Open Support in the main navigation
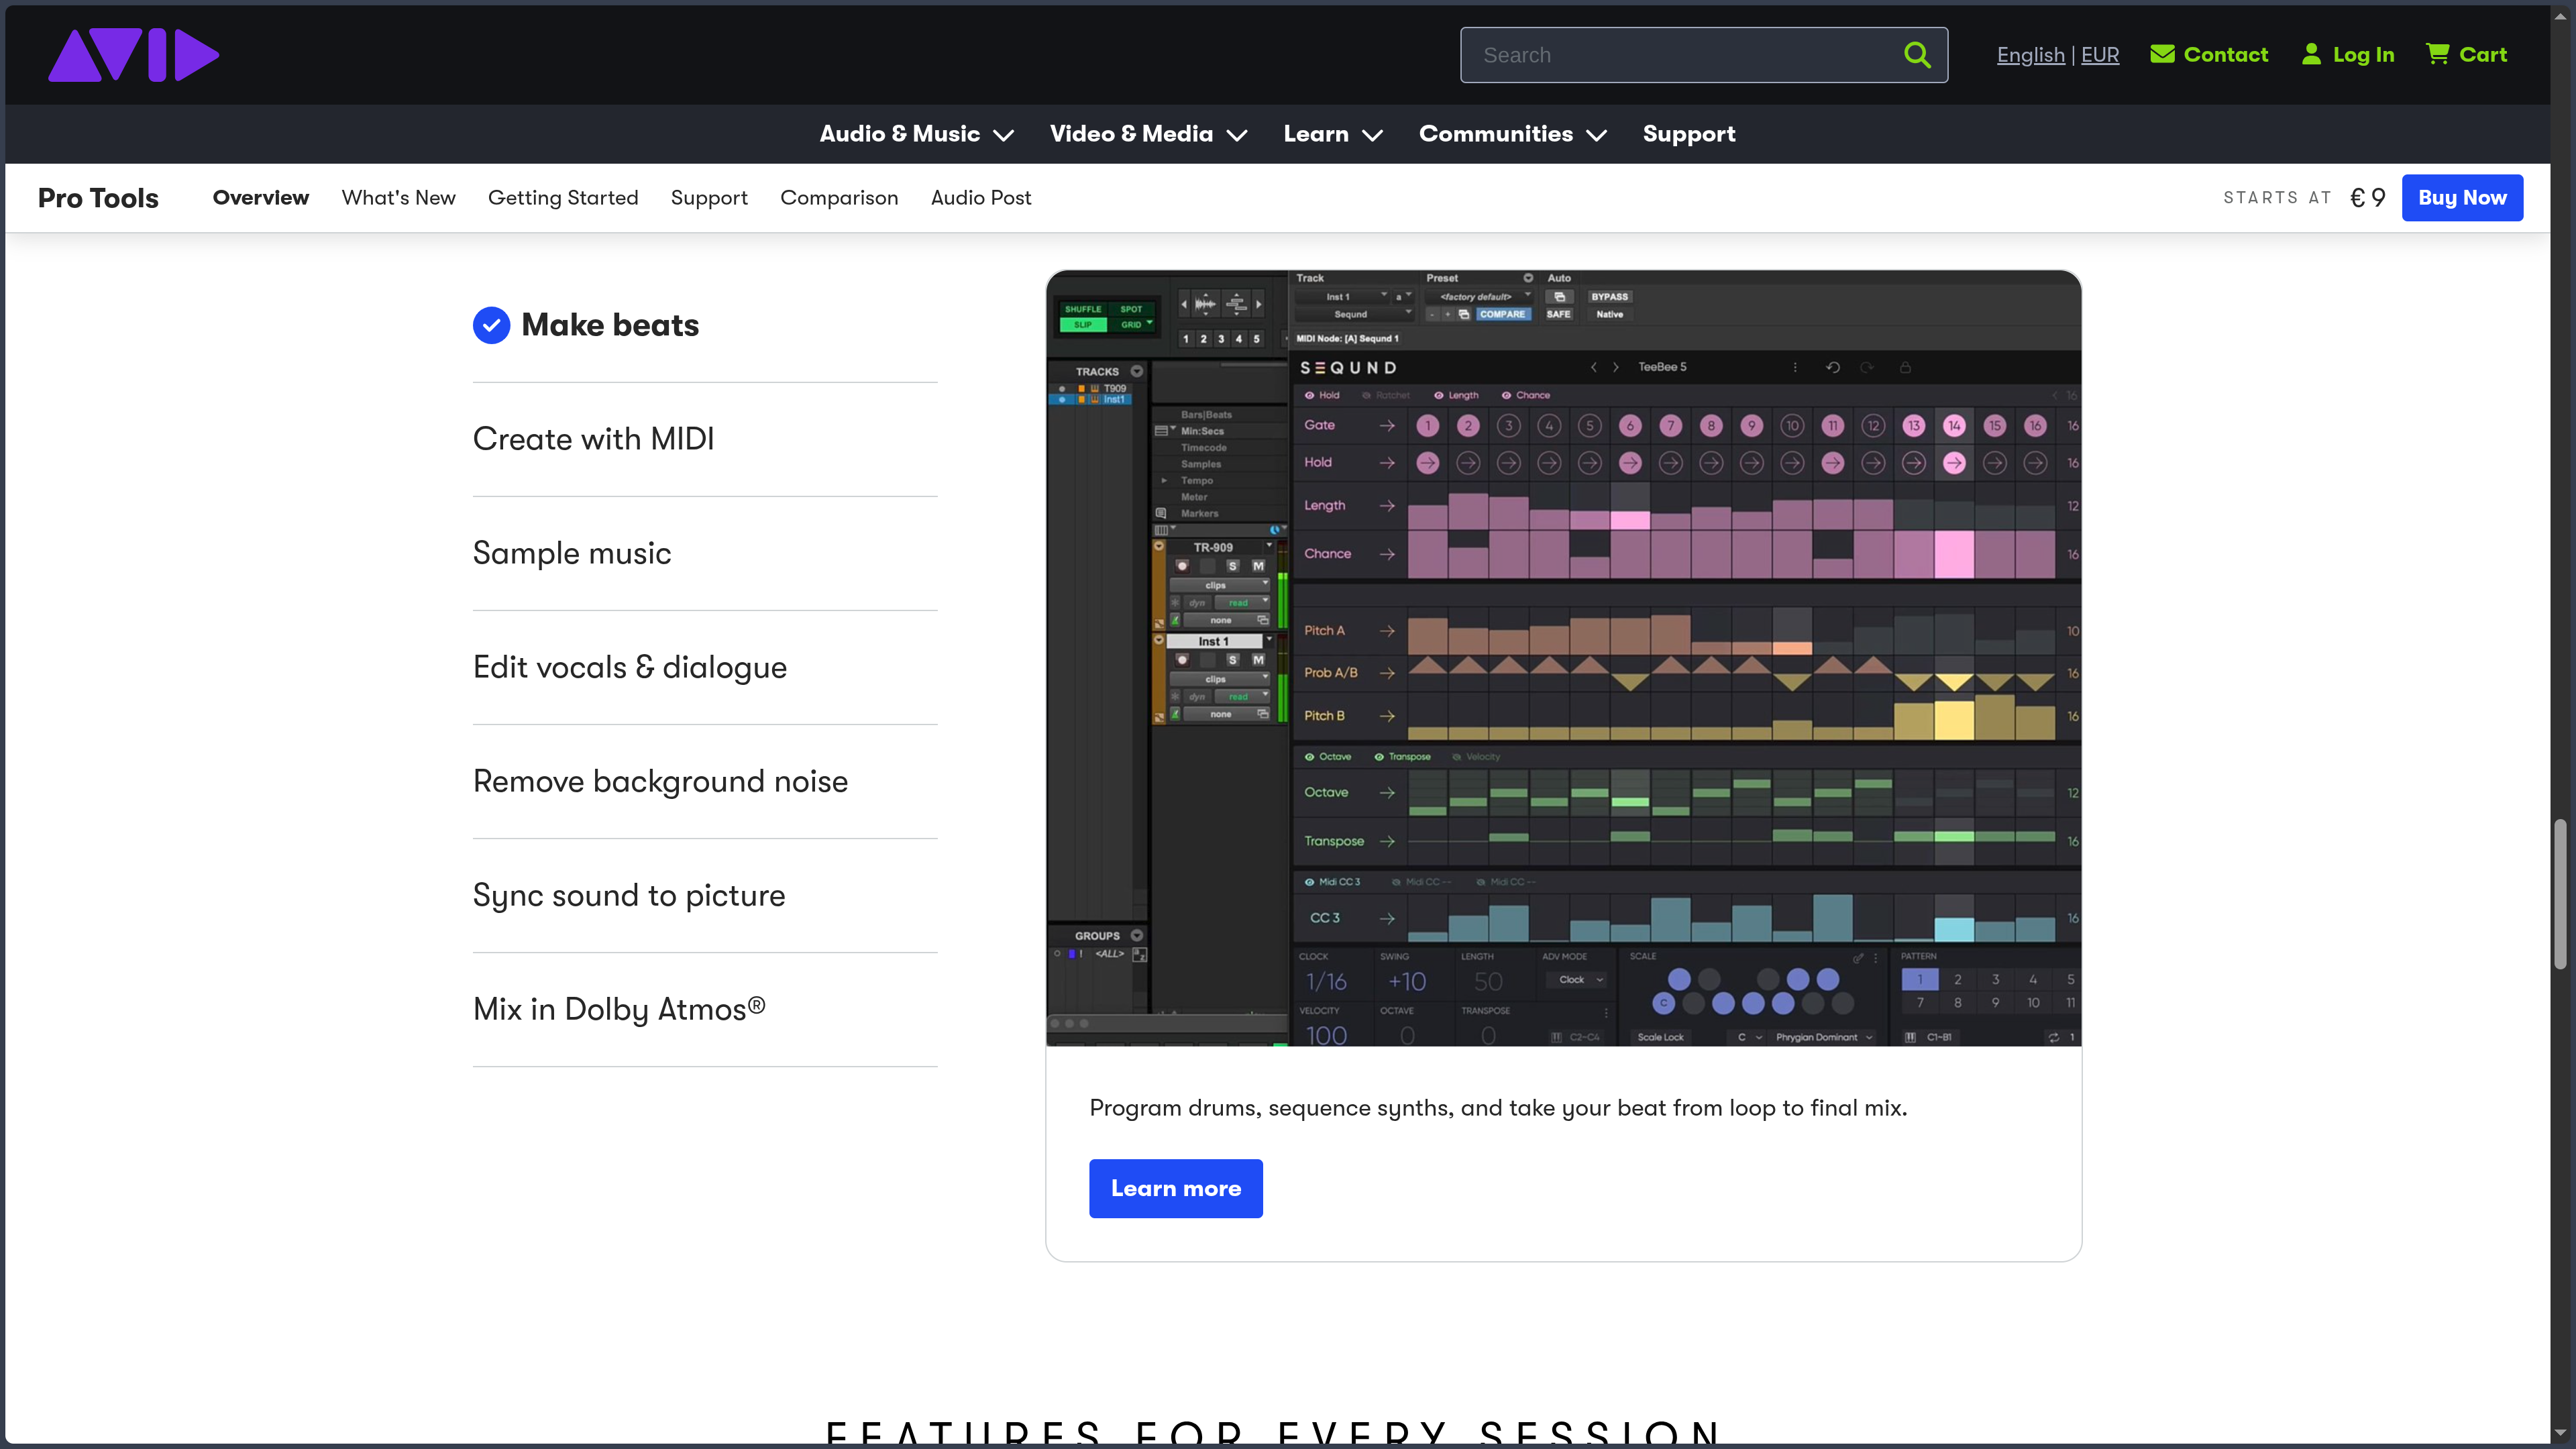Image resolution: width=2576 pixels, height=1449 pixels. pyautogui.click(x=1688, y=134)
